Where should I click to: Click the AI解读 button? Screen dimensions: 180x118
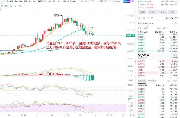tap(127, 1)
